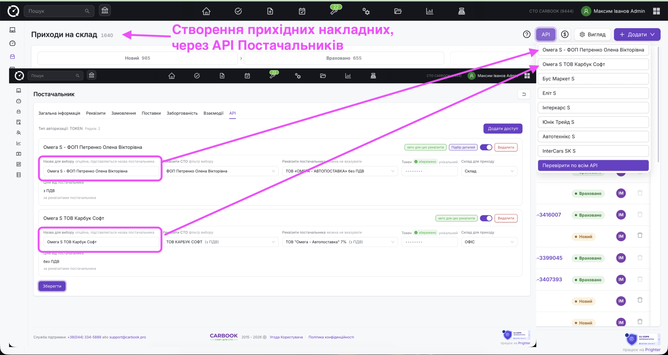Click the new document icon in top bar

click(x=270, y=11)
